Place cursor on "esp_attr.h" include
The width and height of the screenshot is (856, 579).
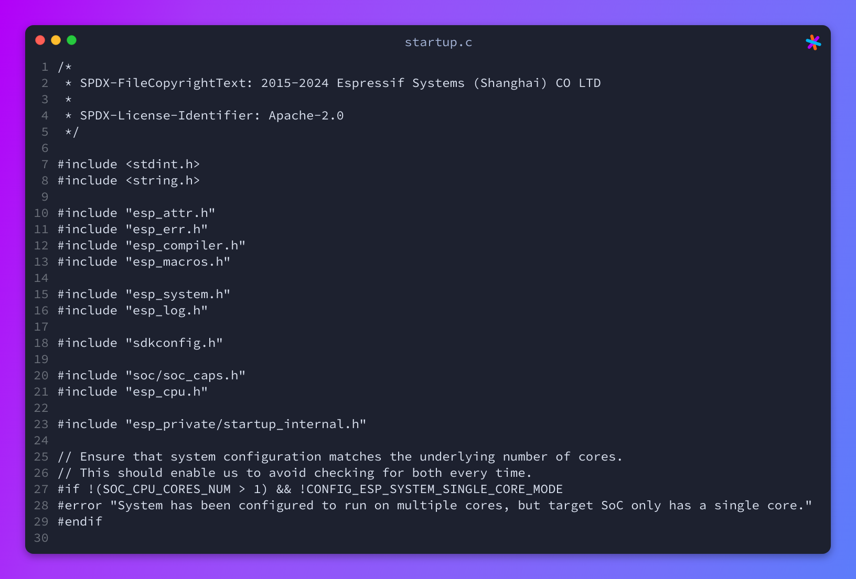pyautogui.click(x=170, y=213)
